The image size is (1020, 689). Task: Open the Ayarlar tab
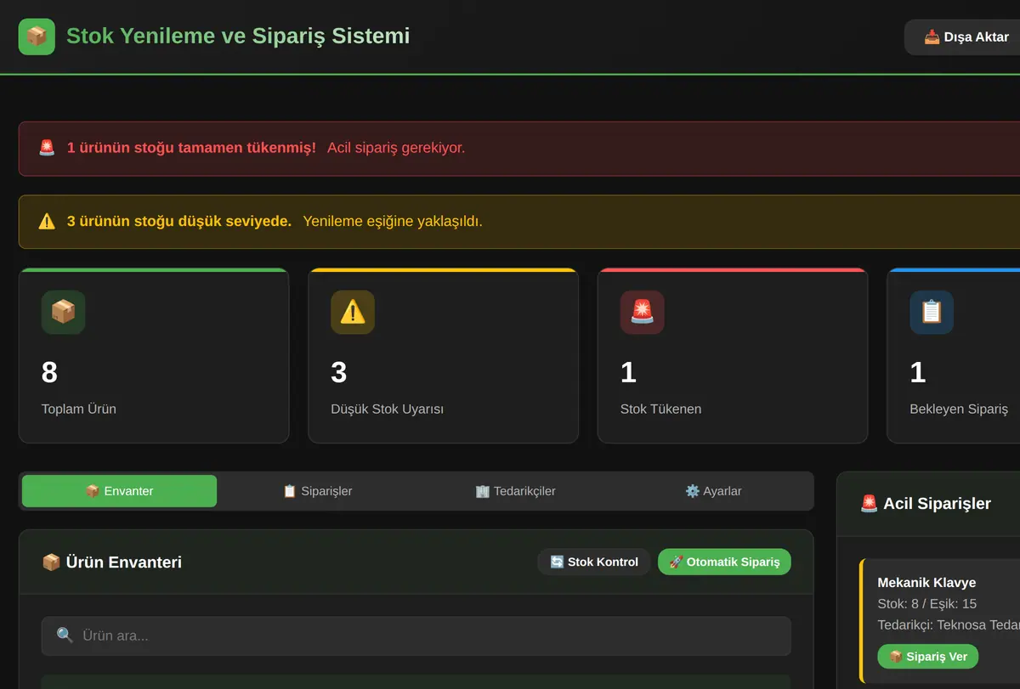[713, 491]
